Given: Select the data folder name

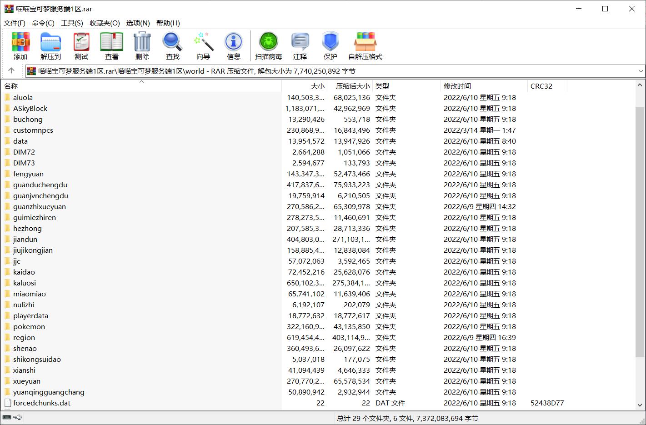Looking at the screenshot, I should pos(20,141).
